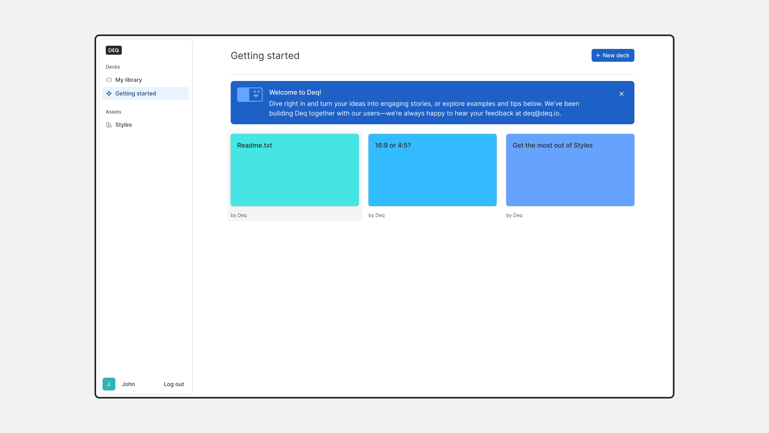Screen dimensions: 769x433
Task: Click John's teal avatar icon
Action: pyautogui.click(x=109, y=384)
